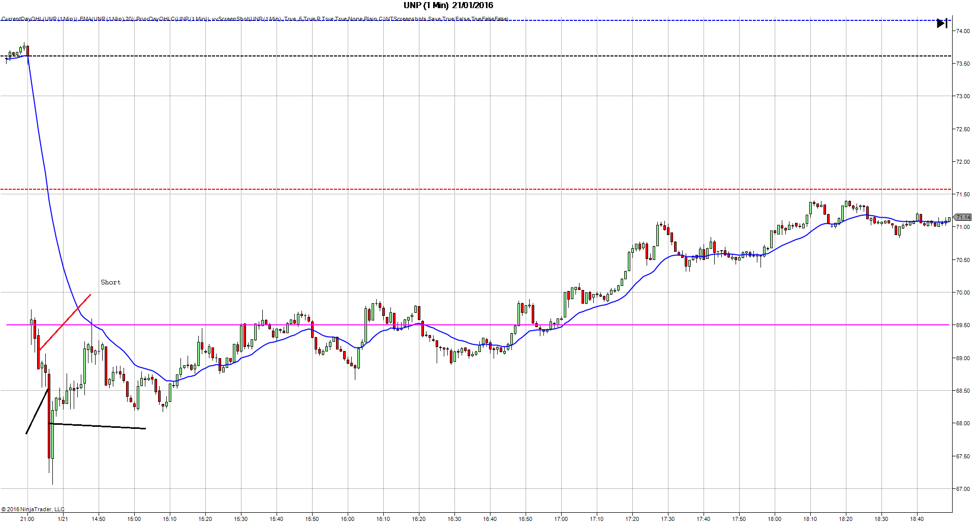Viewport: 976px width, 526px height.
Task: Click the 73.00 price axis label
Action: click(x=962, y=96)
